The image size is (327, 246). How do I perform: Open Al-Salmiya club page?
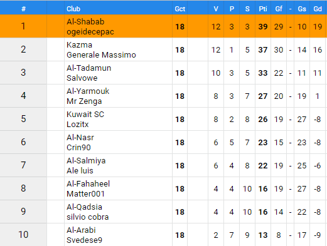(86, 161)
